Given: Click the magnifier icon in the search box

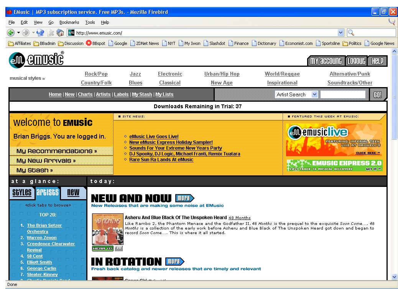Looking at the screenshot, I should 351,33.
